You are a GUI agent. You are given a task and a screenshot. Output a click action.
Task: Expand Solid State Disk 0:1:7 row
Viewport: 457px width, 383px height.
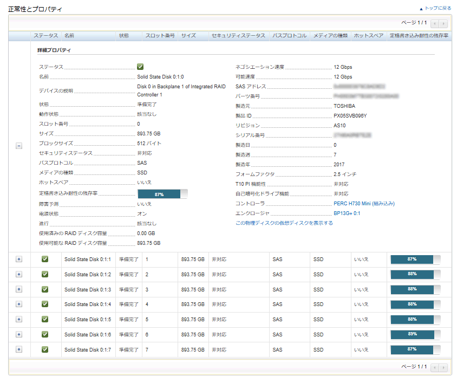19,349
